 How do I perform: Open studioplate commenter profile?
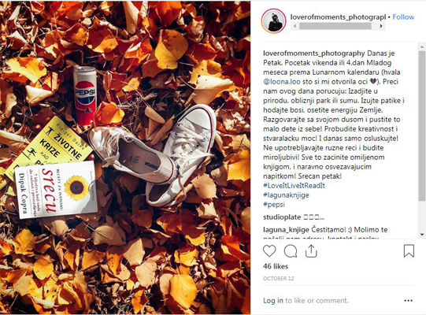(x=282, y=217)
